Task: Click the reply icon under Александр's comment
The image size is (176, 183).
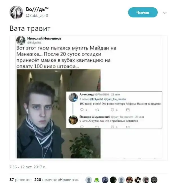Action: coord(82,110)
